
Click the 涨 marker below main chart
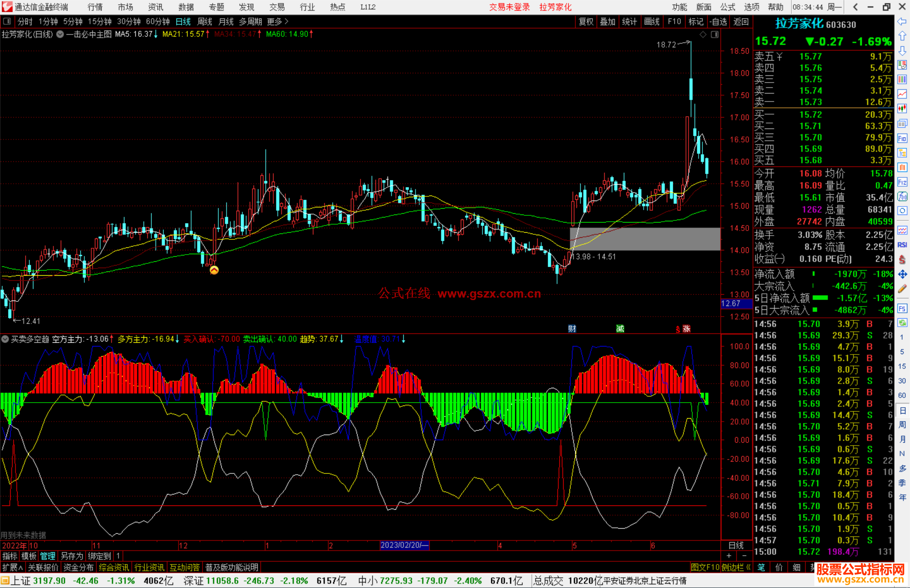coord(686,329)
